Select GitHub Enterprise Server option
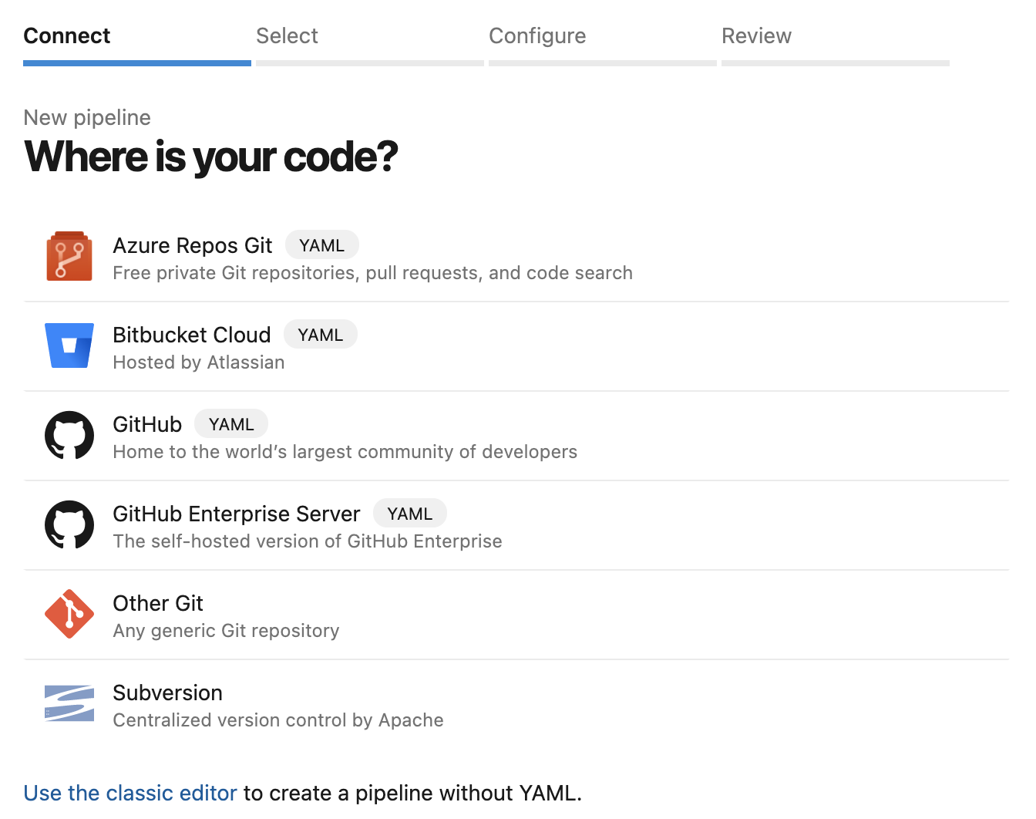 516,526
